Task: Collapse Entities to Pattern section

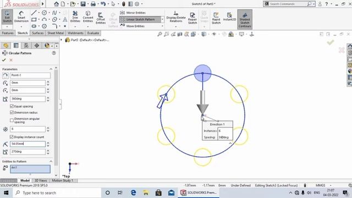Action: click(x=51, y=161)
